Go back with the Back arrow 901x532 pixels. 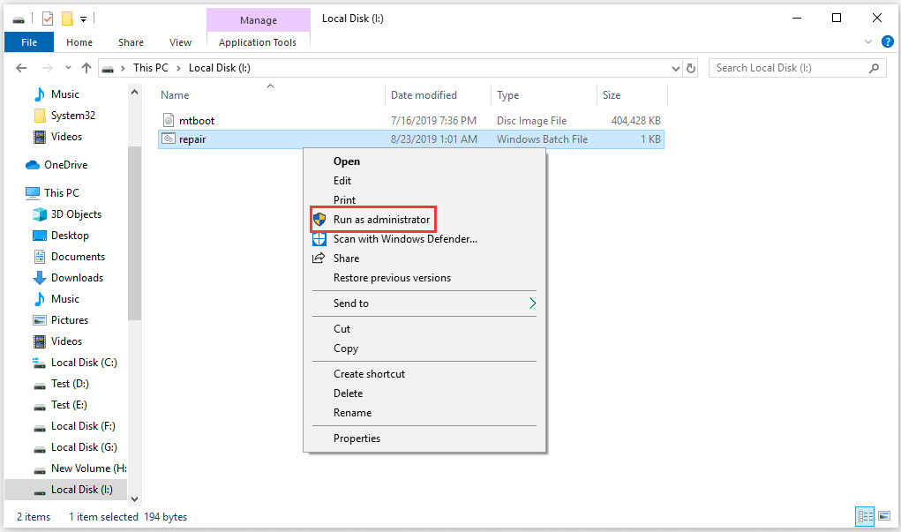(x=21, y=68)
